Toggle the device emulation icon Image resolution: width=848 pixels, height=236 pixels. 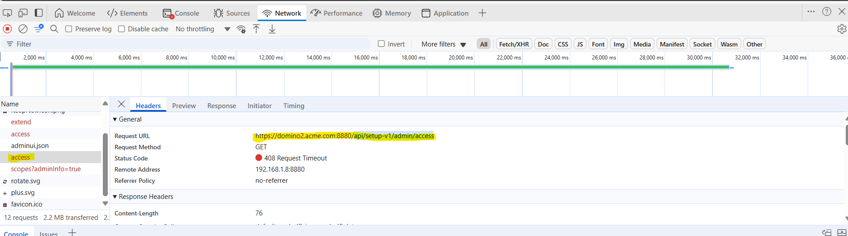[x=23, y=13]
